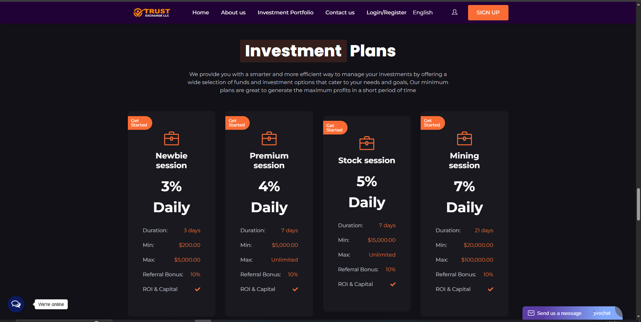The height and width of the screenshot is (322, 641).
Task: Click the Send us a message chat bar
Action: point(572,313)
